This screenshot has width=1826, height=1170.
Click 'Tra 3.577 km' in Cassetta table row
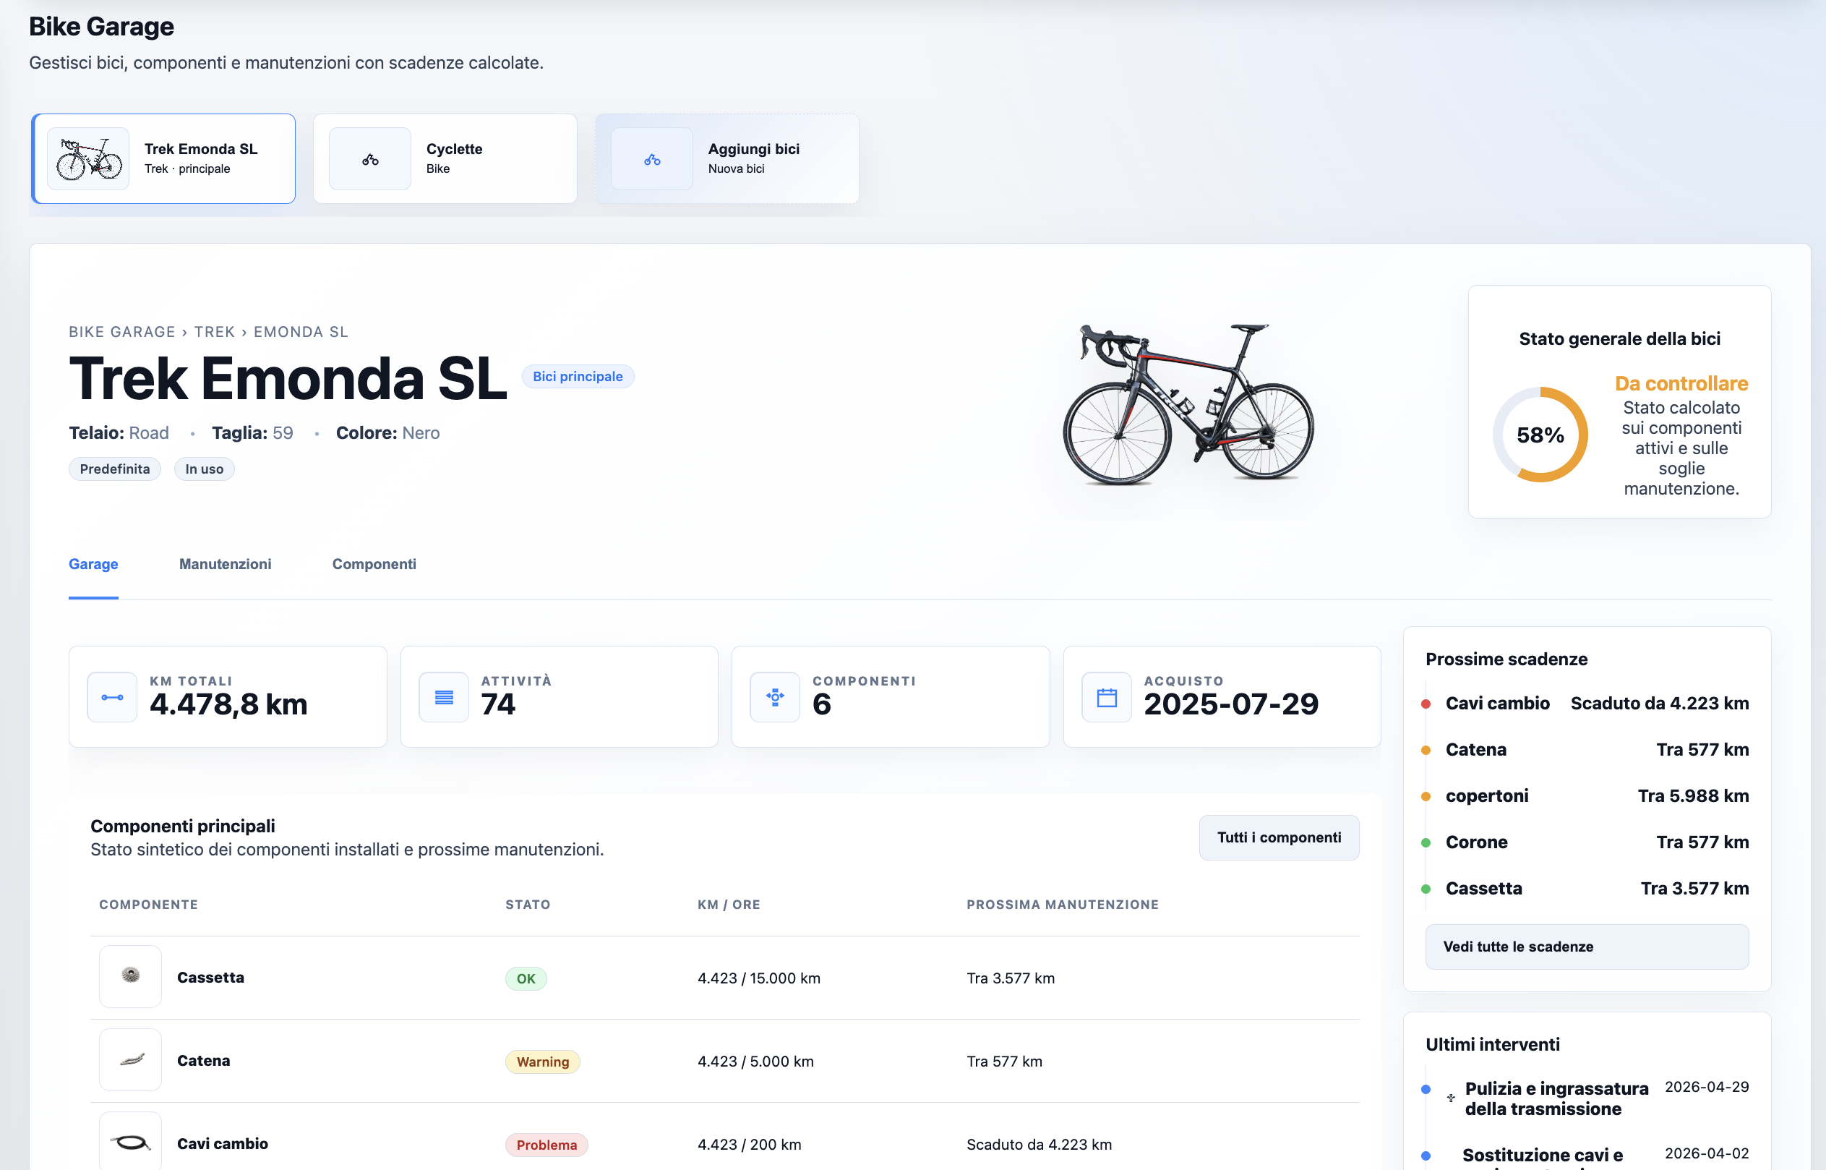pyautogui.click(x=1011, y=978)
